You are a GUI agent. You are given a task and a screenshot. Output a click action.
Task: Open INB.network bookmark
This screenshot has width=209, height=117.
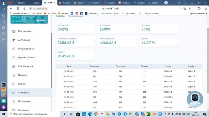pos(92,13)
